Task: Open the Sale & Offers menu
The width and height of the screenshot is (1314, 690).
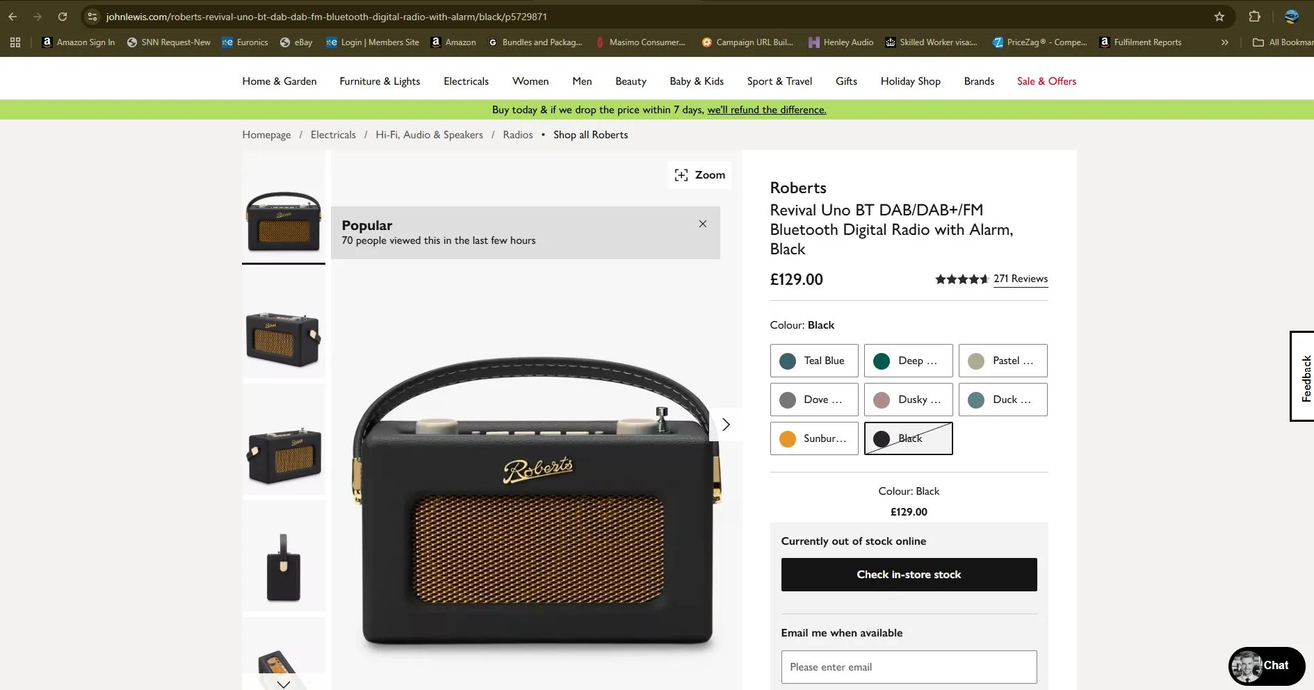Action: 1046,81
